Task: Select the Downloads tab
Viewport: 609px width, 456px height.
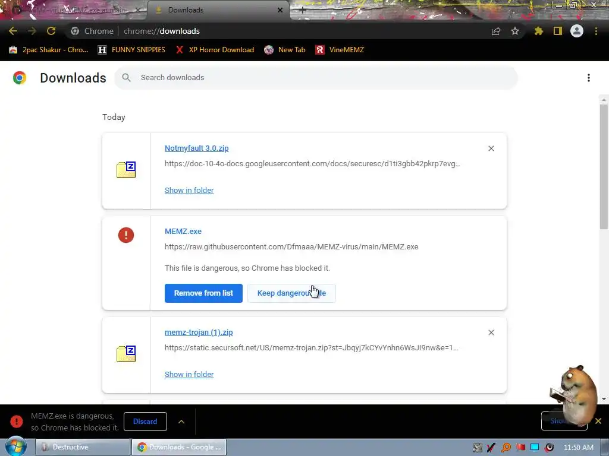Action: tap(218, 10)
